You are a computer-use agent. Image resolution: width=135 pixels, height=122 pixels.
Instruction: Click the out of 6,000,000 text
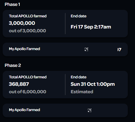click(x=27, y=92)
